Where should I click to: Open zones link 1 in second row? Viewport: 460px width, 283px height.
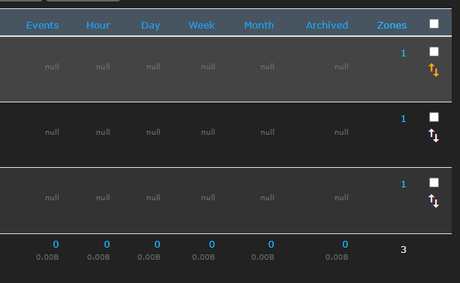pyautogui.click(x=404, y=119)
